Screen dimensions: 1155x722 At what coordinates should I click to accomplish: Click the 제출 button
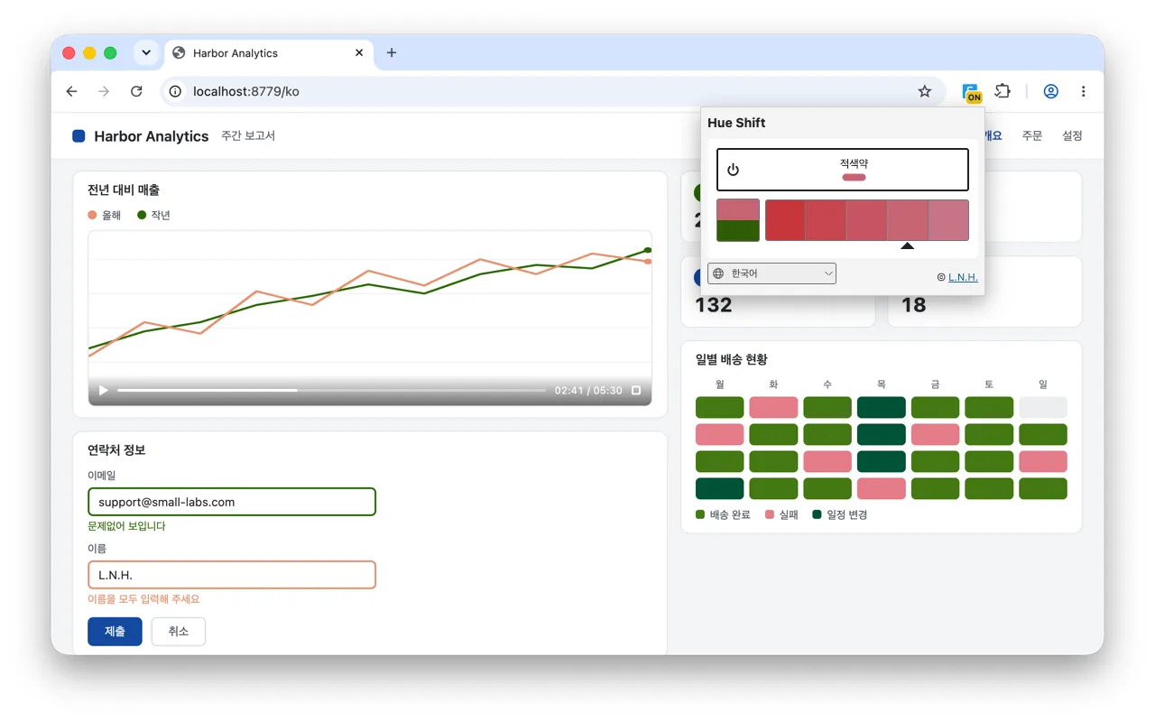coord(115,632)
